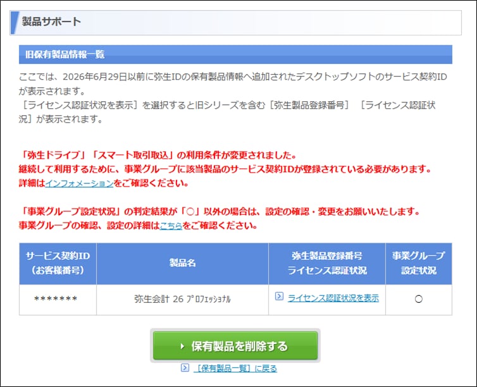
Task: Click the green 保有製品を削除する button
Action: click(235, 346)
